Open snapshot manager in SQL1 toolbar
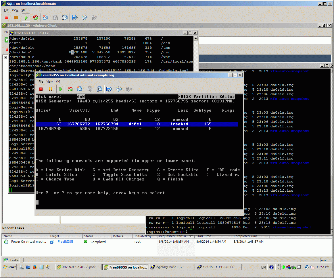The height and width of the screenshot is (278, 334). pyautogui.click(x=65, y=18)
